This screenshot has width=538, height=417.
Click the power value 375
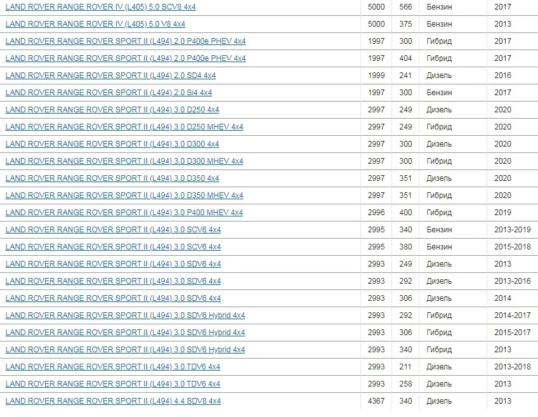[x=405, y=24]
